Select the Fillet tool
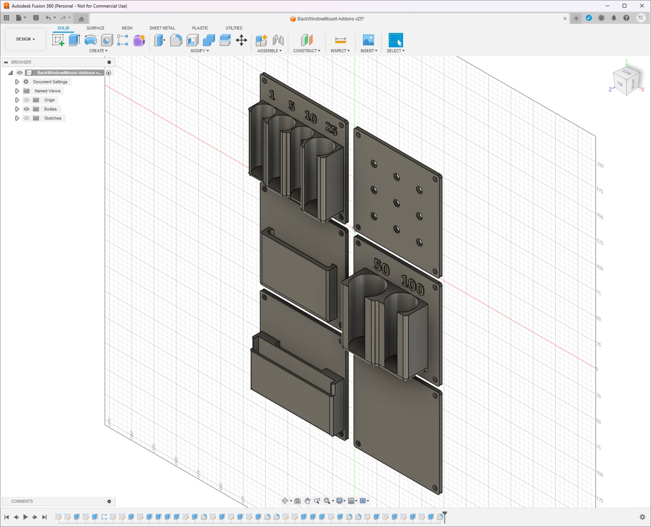651x527 pixels. point(176,40)
